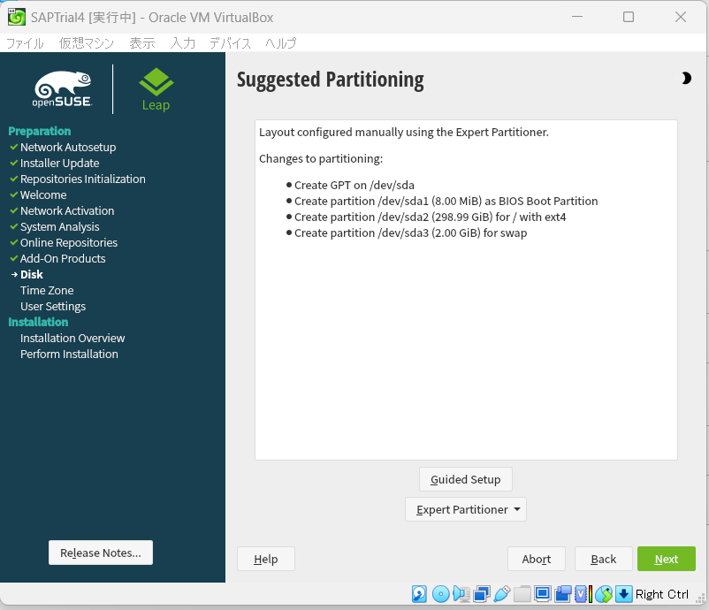
Task: Open the 表示 menu
Action: pyautogui.click(x=142, y=43)
